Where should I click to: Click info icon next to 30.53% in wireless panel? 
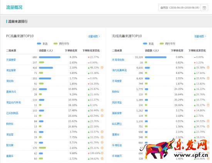(208, 121)
